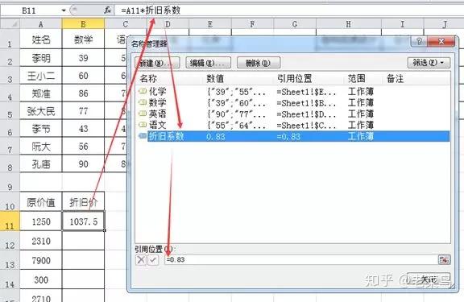Click cell B4 with value 86
The height and width of the screenshot is (302, 464).
tap(83, 93)
